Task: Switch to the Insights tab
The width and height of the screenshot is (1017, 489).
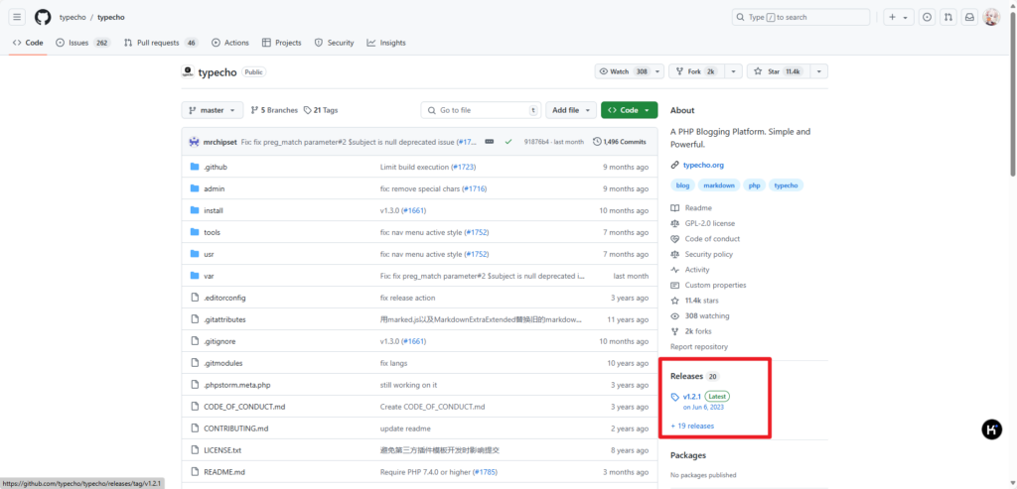Action: [x=386, y=43]
